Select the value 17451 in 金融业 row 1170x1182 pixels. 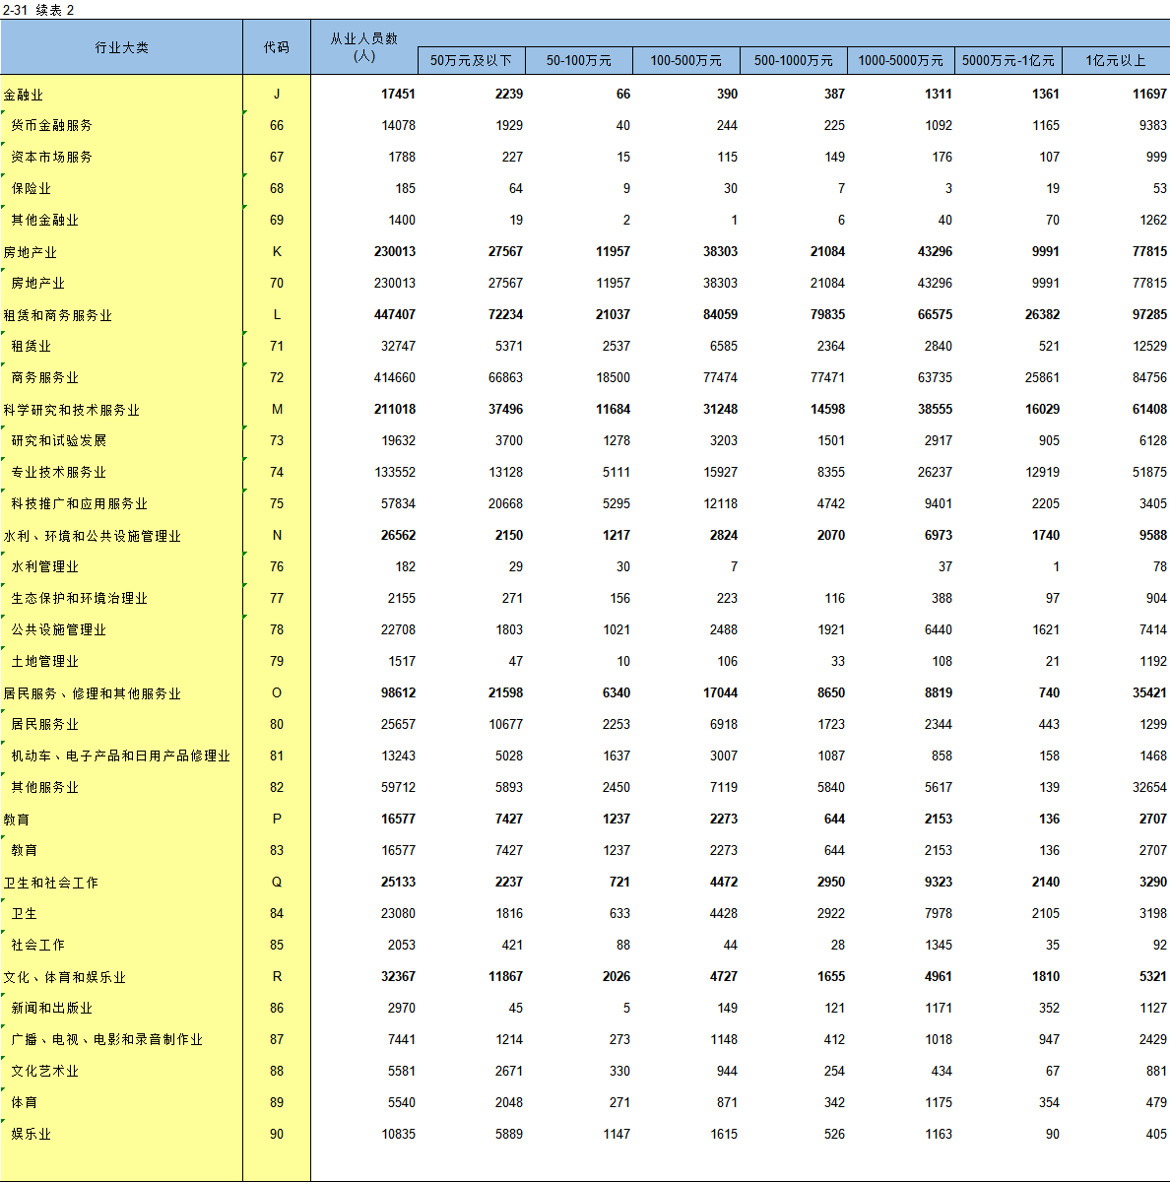398,95
